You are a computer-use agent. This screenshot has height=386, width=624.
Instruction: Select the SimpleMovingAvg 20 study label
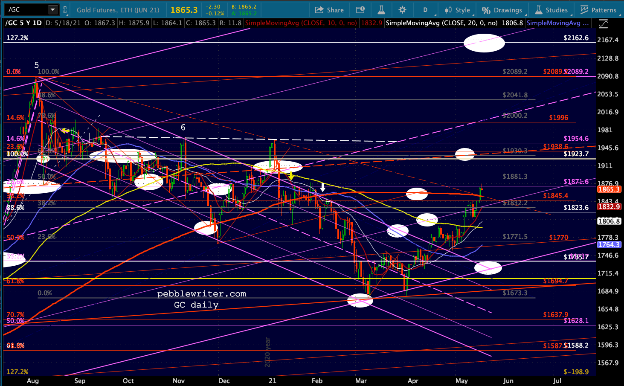coord(441,23)
